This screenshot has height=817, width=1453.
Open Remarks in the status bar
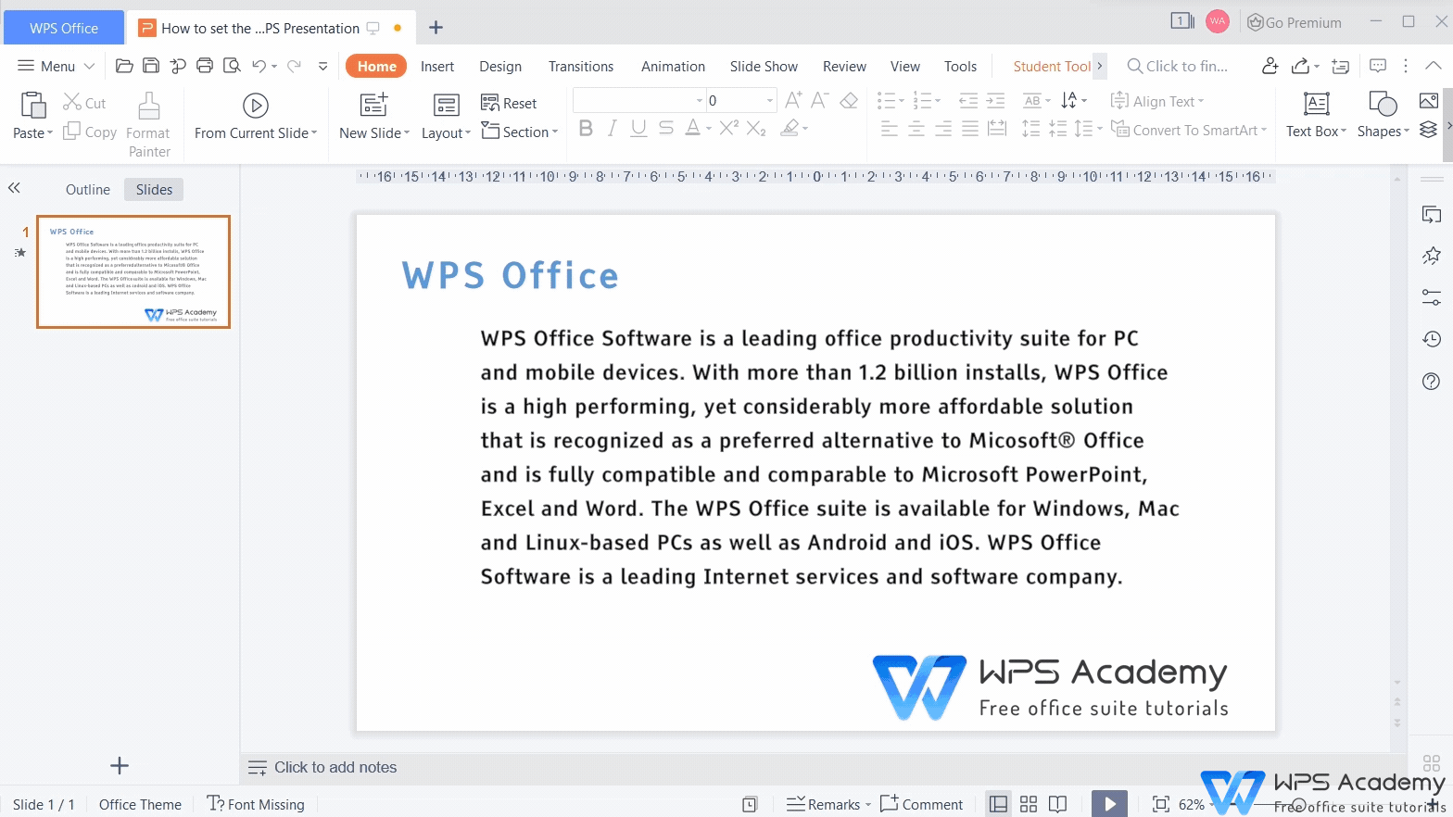(x=828, y=804)
